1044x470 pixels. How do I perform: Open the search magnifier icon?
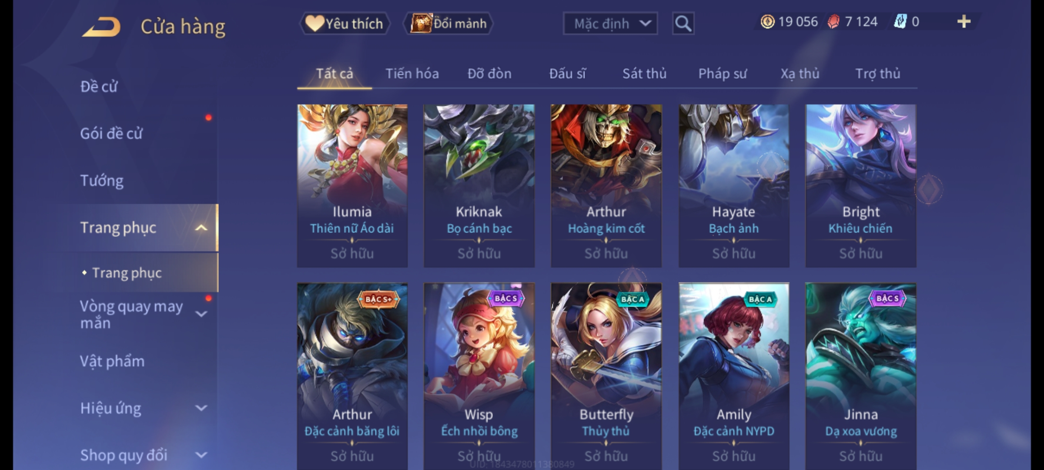tap(683, 23)
